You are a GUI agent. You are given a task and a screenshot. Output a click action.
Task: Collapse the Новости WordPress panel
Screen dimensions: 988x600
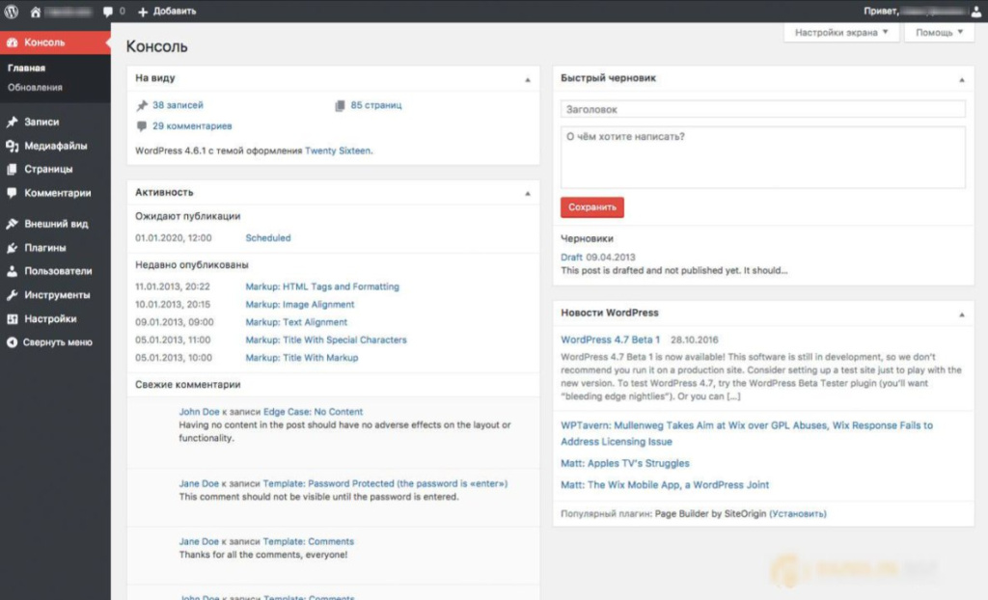pyautogui.click(x=962, y=314)
